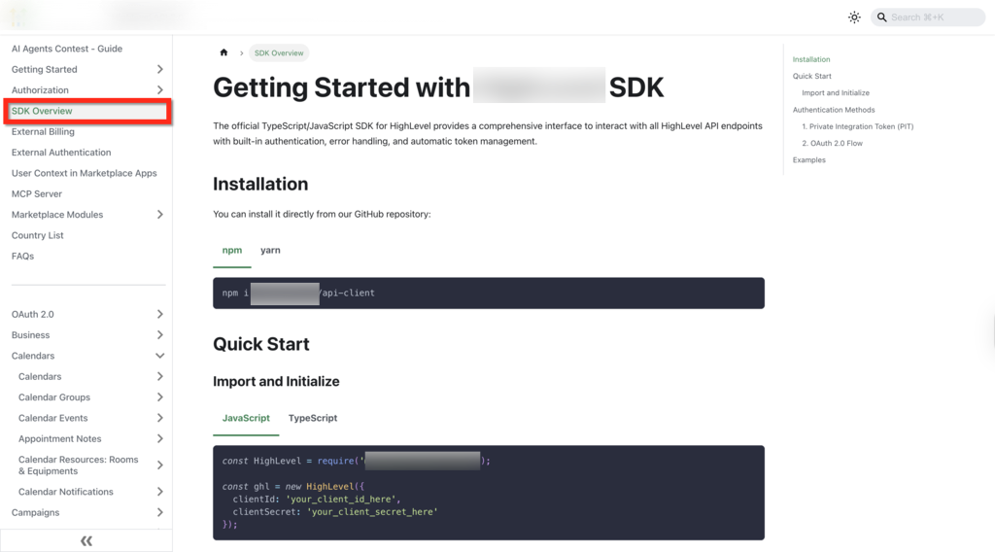Select the npm install tab

[232, 251]
